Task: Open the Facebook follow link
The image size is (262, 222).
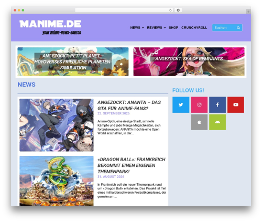Action: point(217,104)
